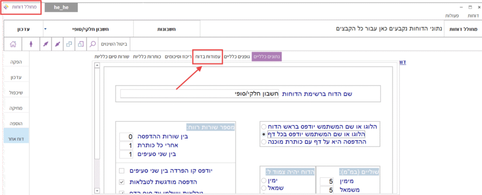Click the diagonal arrow icon beside the up arrow
The image size is (482, 195).
tap(45, 44)
